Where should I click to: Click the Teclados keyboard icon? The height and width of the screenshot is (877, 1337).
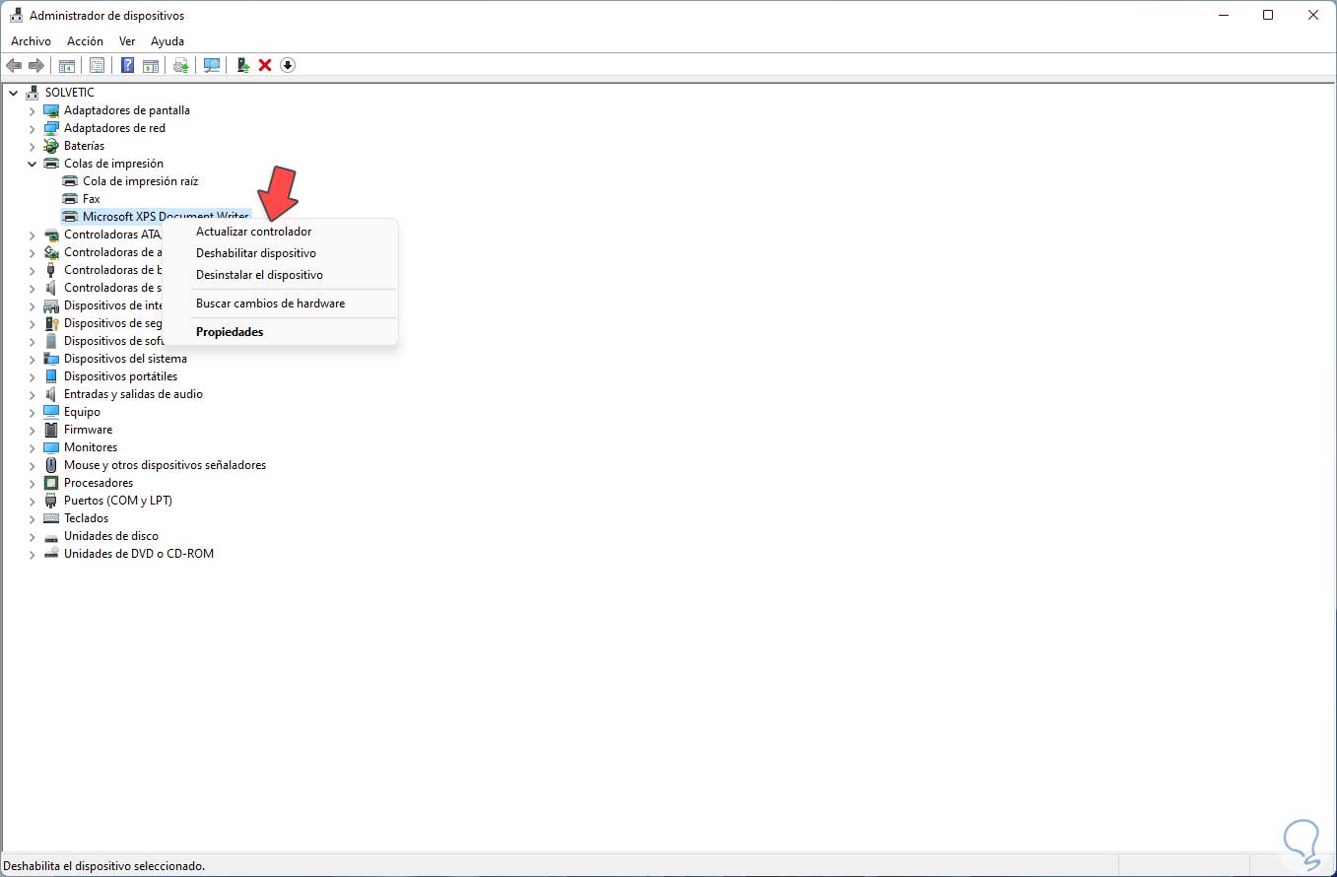pyautogui.click(x=51, y=518)
